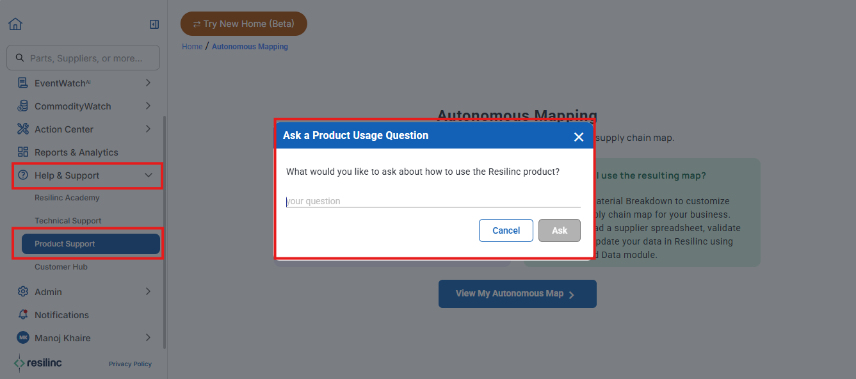Expand the EventWatch submenu chevron
This screenshot has width=856, height=379.
tap(148, 83)
